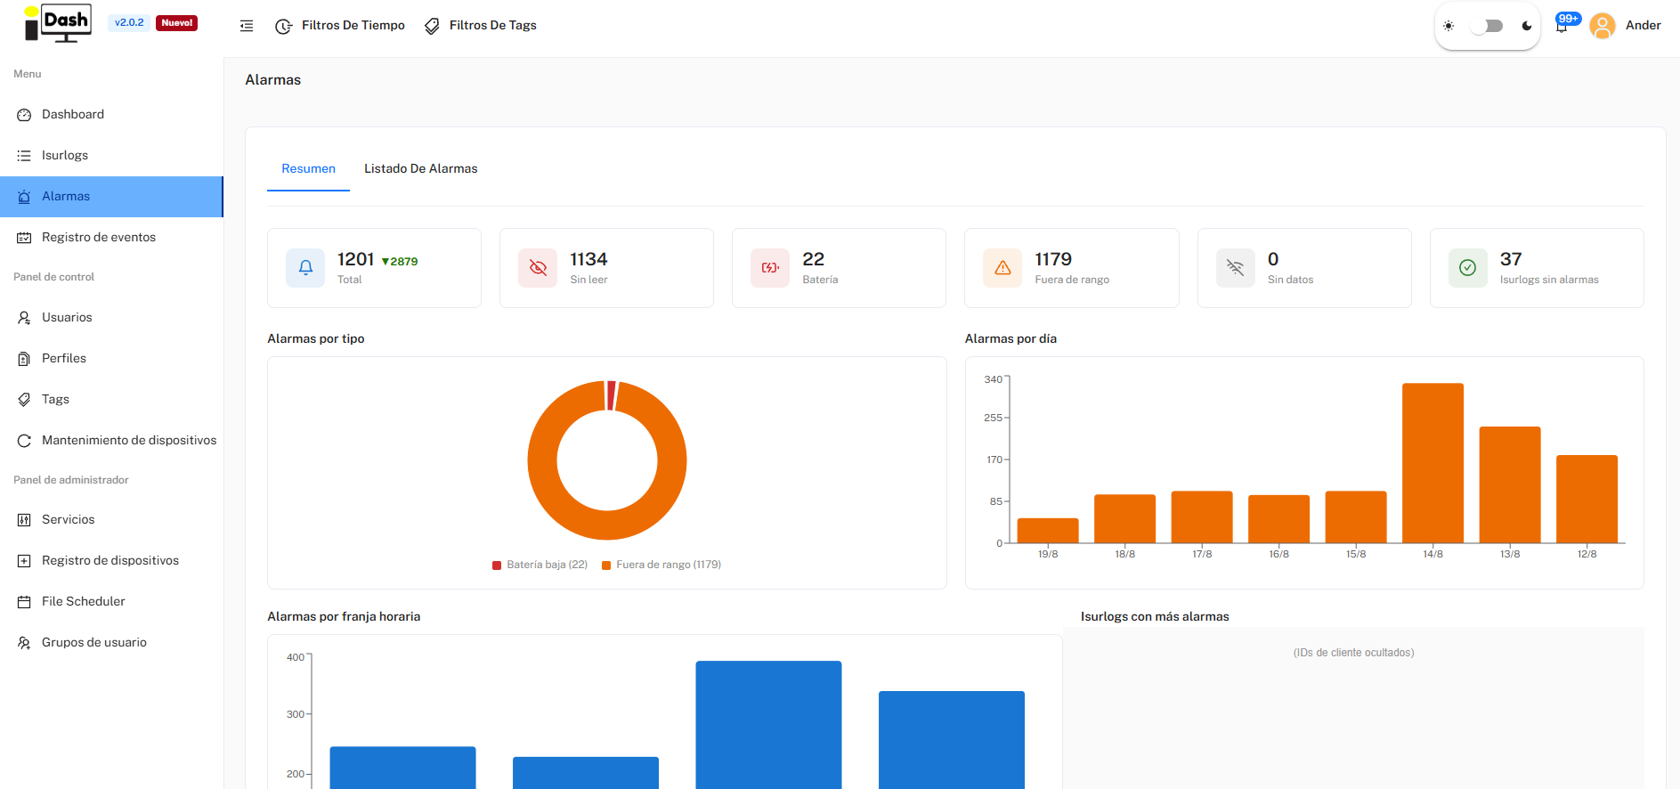The width and height of the screenshot is (1680, 789).
Task: Toggle Batería baja legend entry
Action: coord(540,565)
